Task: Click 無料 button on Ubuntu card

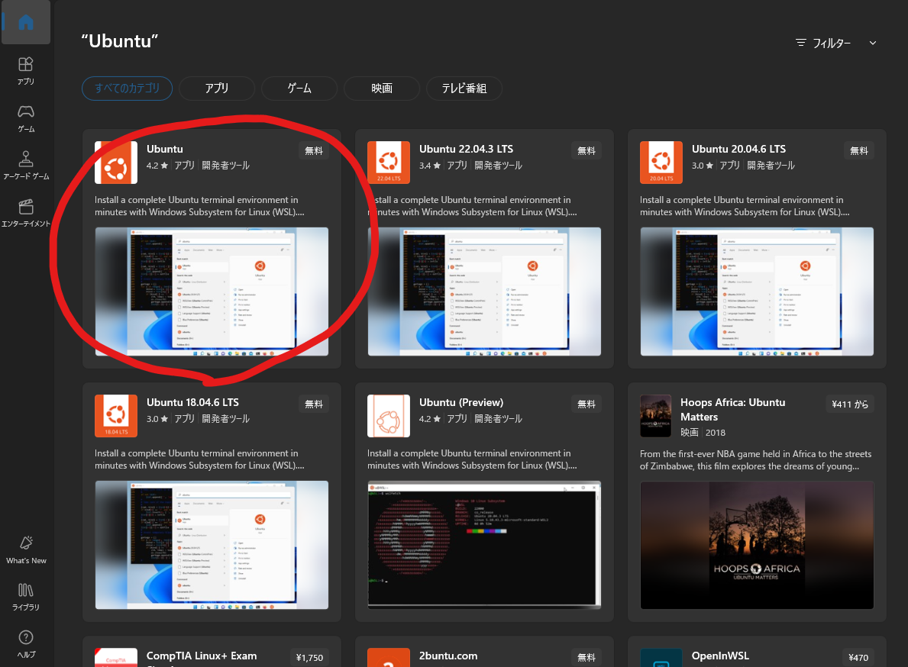Action: pos(314,150)
